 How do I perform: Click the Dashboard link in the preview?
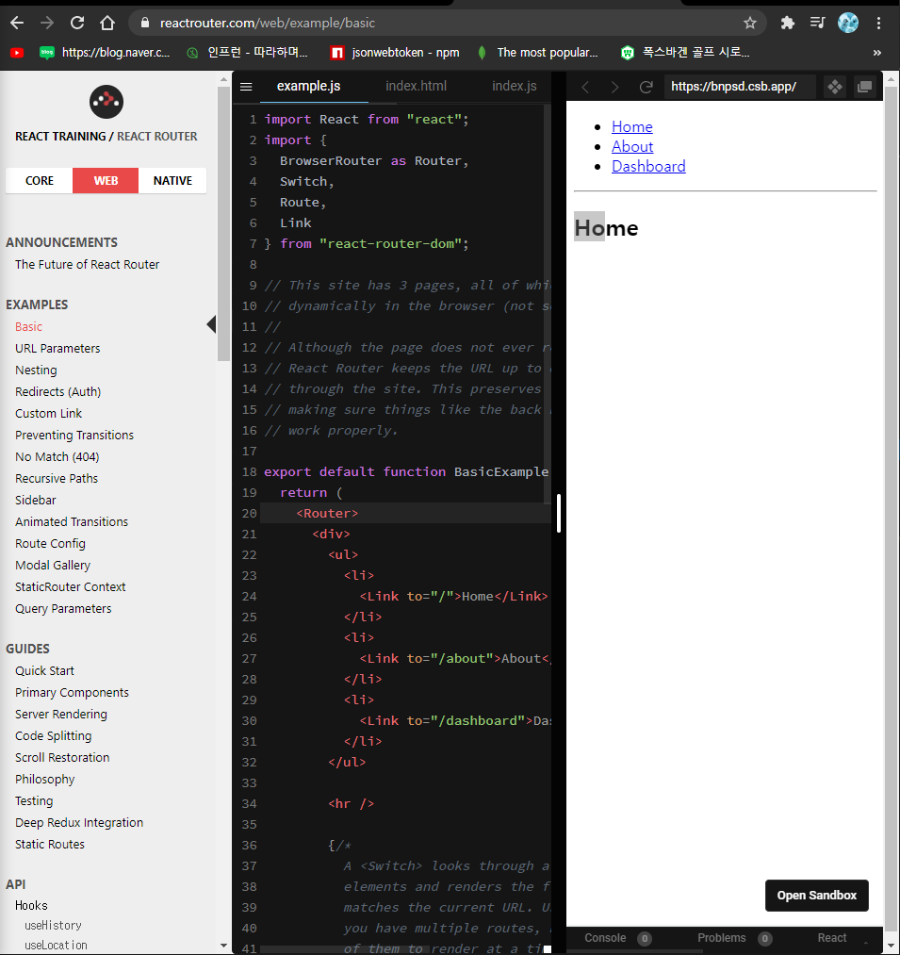(648, 166)
